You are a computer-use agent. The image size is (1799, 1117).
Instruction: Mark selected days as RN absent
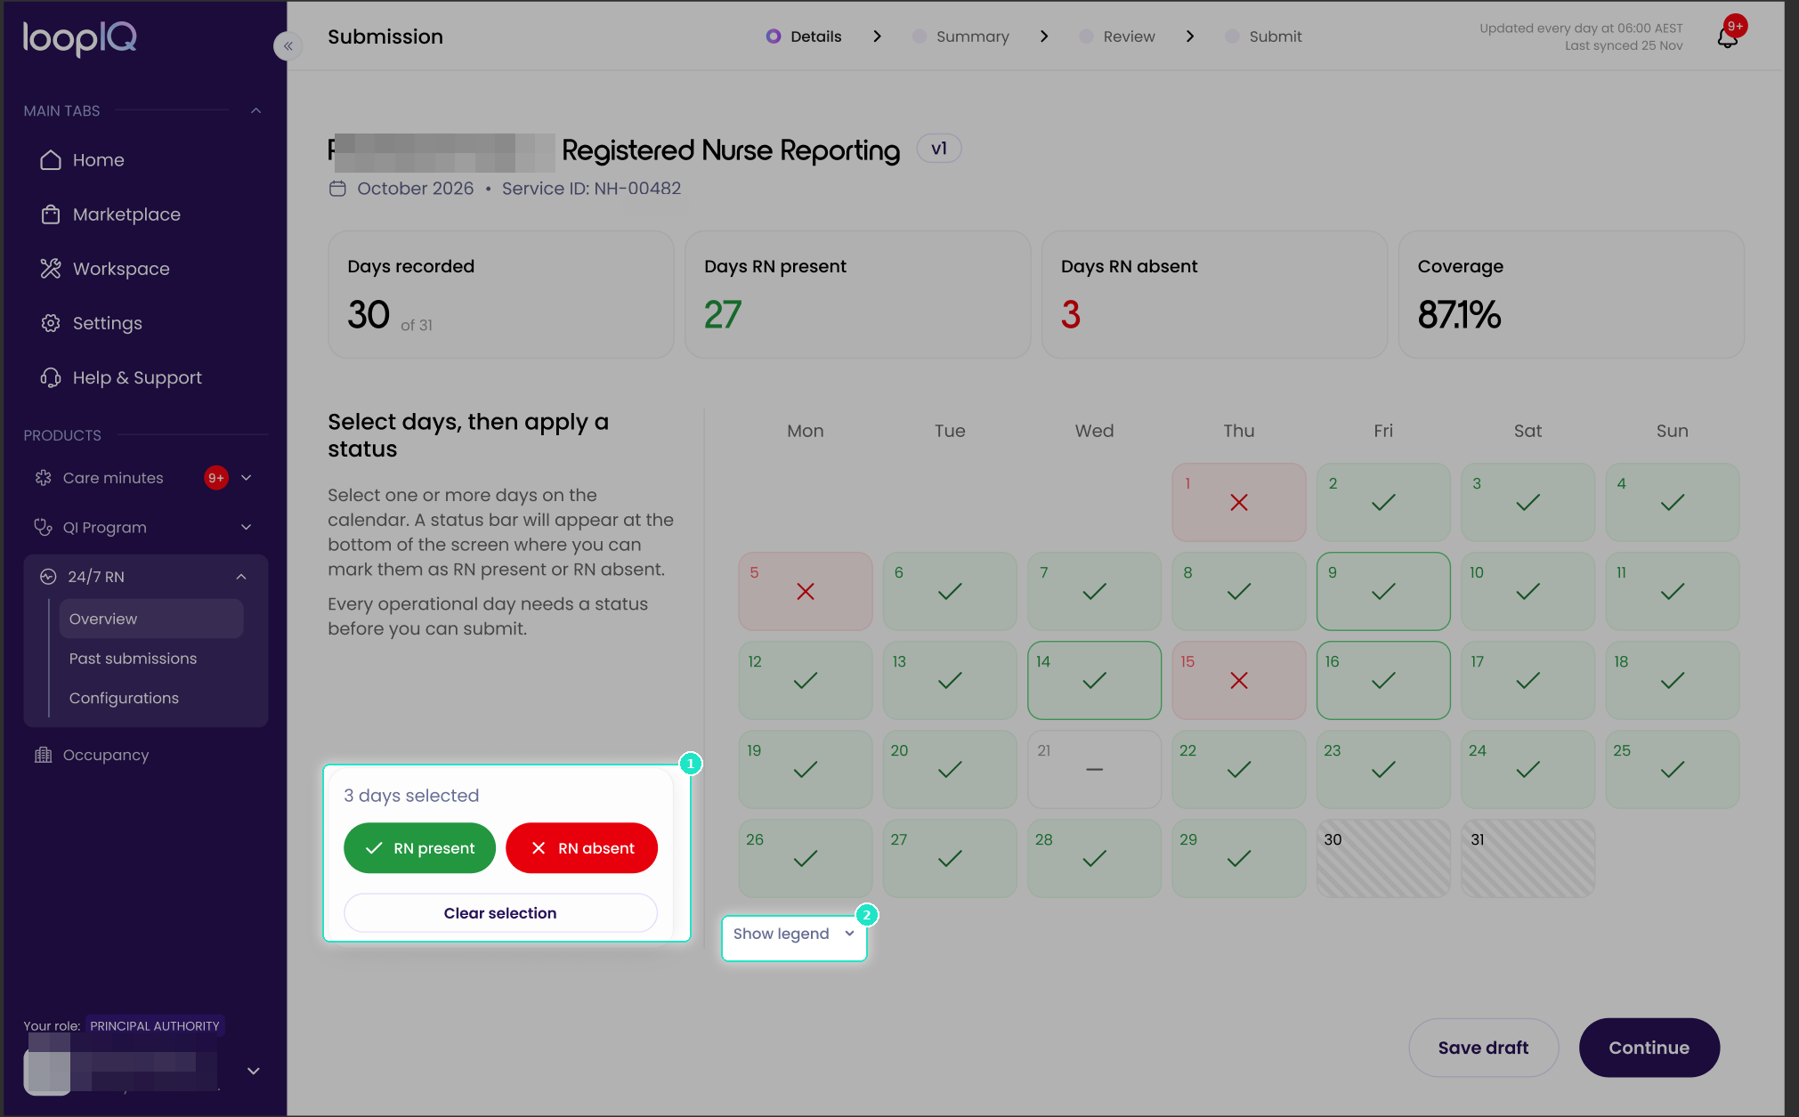tap(581, 848)
